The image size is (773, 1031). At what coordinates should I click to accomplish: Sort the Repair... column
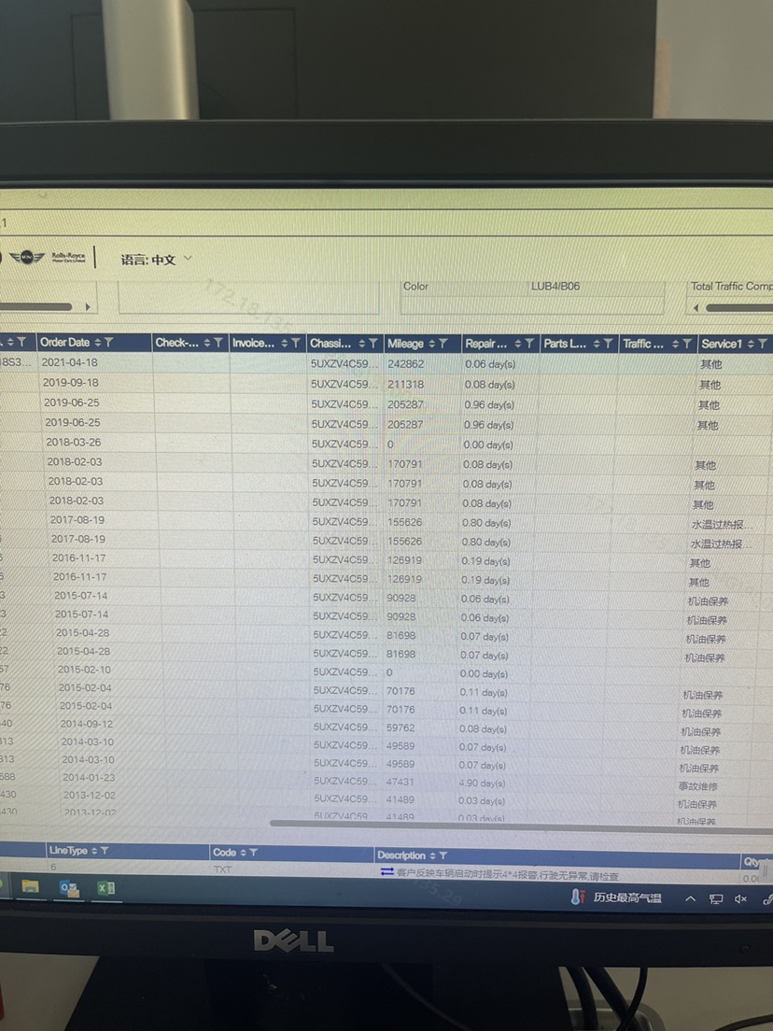tap(518, 344)
